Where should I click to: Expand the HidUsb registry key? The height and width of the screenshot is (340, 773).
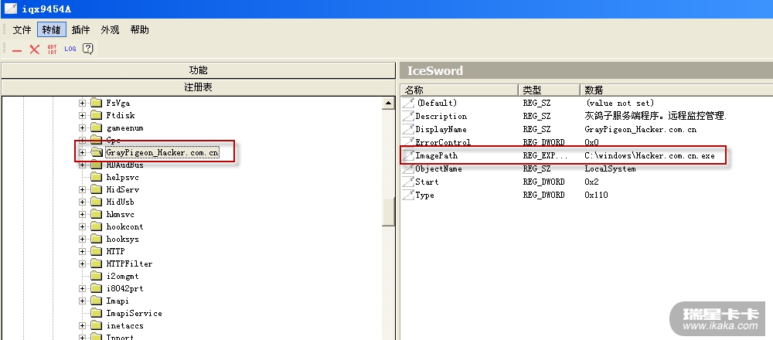click(x=83, y=202)
